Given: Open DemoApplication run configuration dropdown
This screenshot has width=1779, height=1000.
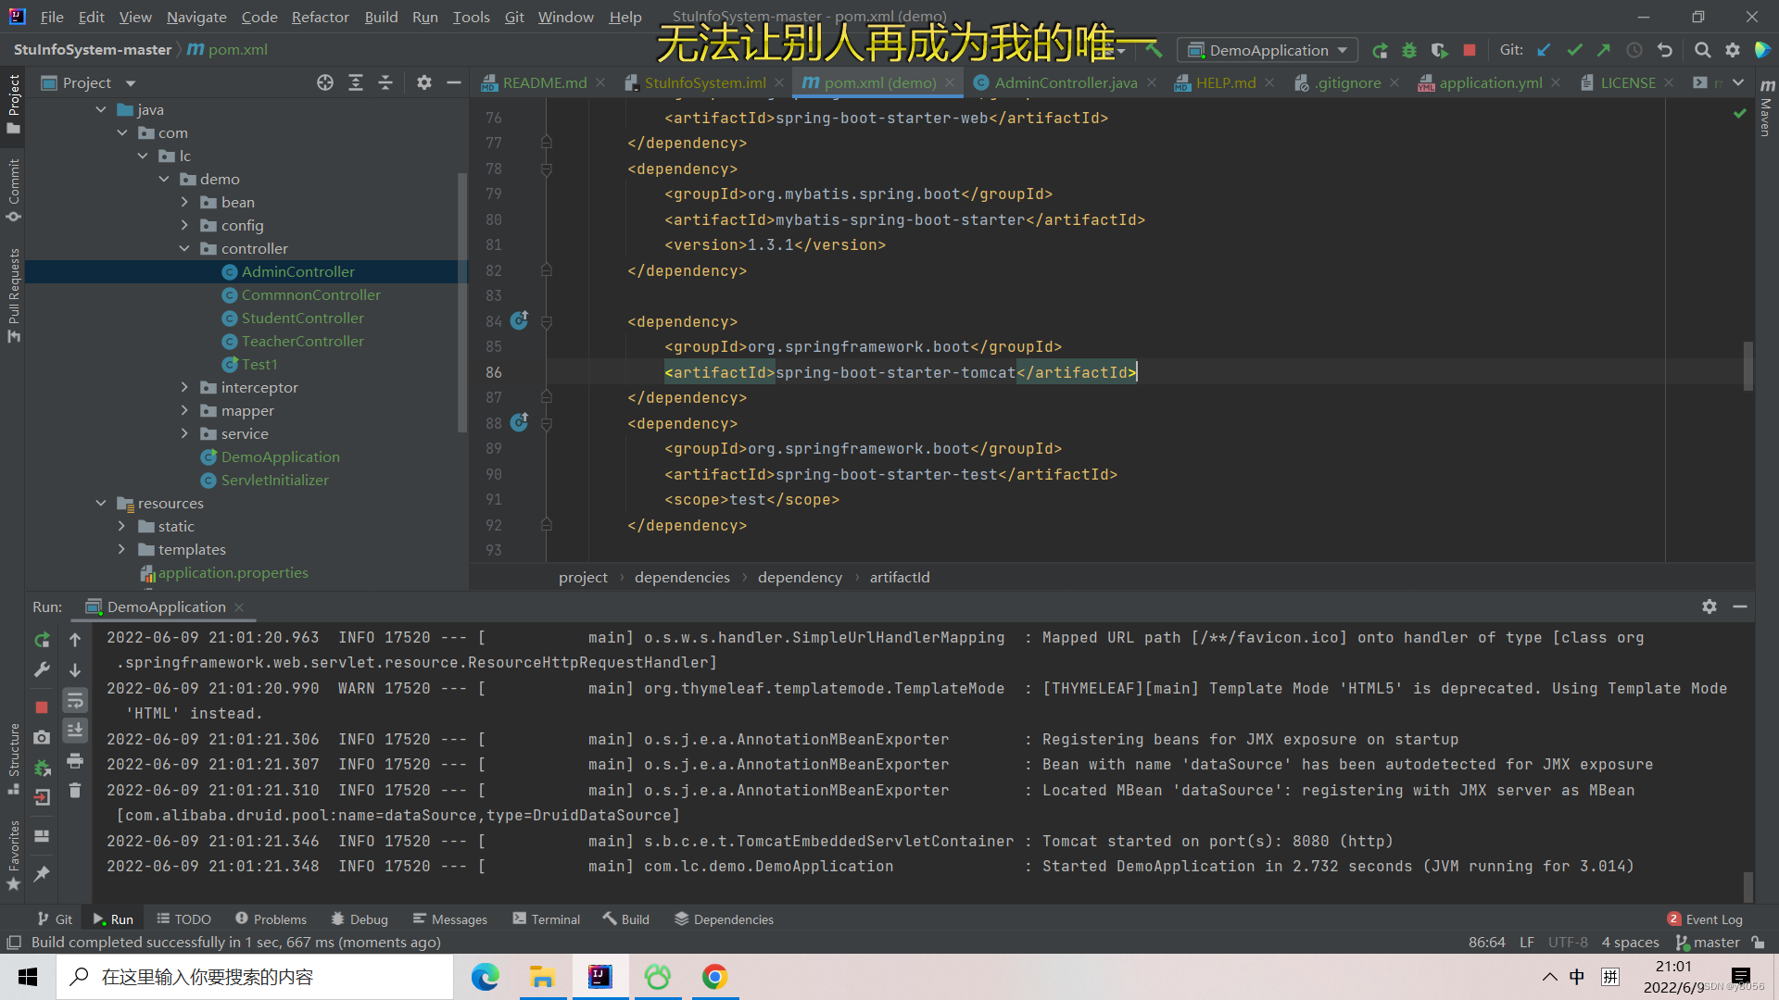Looking at the screenshot, I should 1268,50.
